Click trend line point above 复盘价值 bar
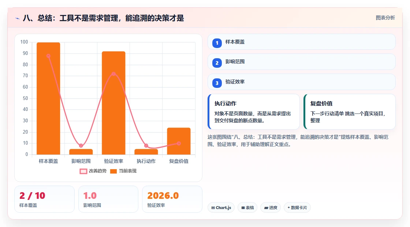Image resolution: width=410 pixels, height=227 pixels. (179, 143)
